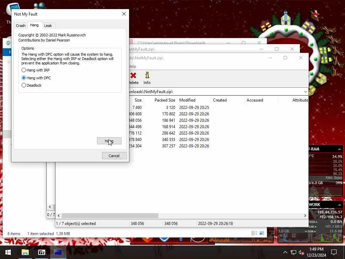This screenshot has width=345, height=259.
Task: Click the red Delete icon in 7-Zip toolbar
Action: (133, 76)
